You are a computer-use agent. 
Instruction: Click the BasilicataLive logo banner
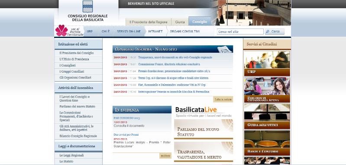(203, 112)
